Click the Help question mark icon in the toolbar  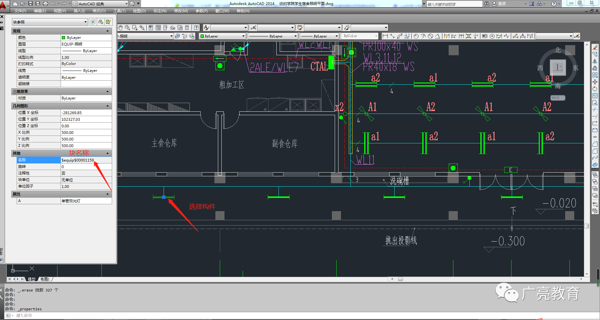(196, 28)
